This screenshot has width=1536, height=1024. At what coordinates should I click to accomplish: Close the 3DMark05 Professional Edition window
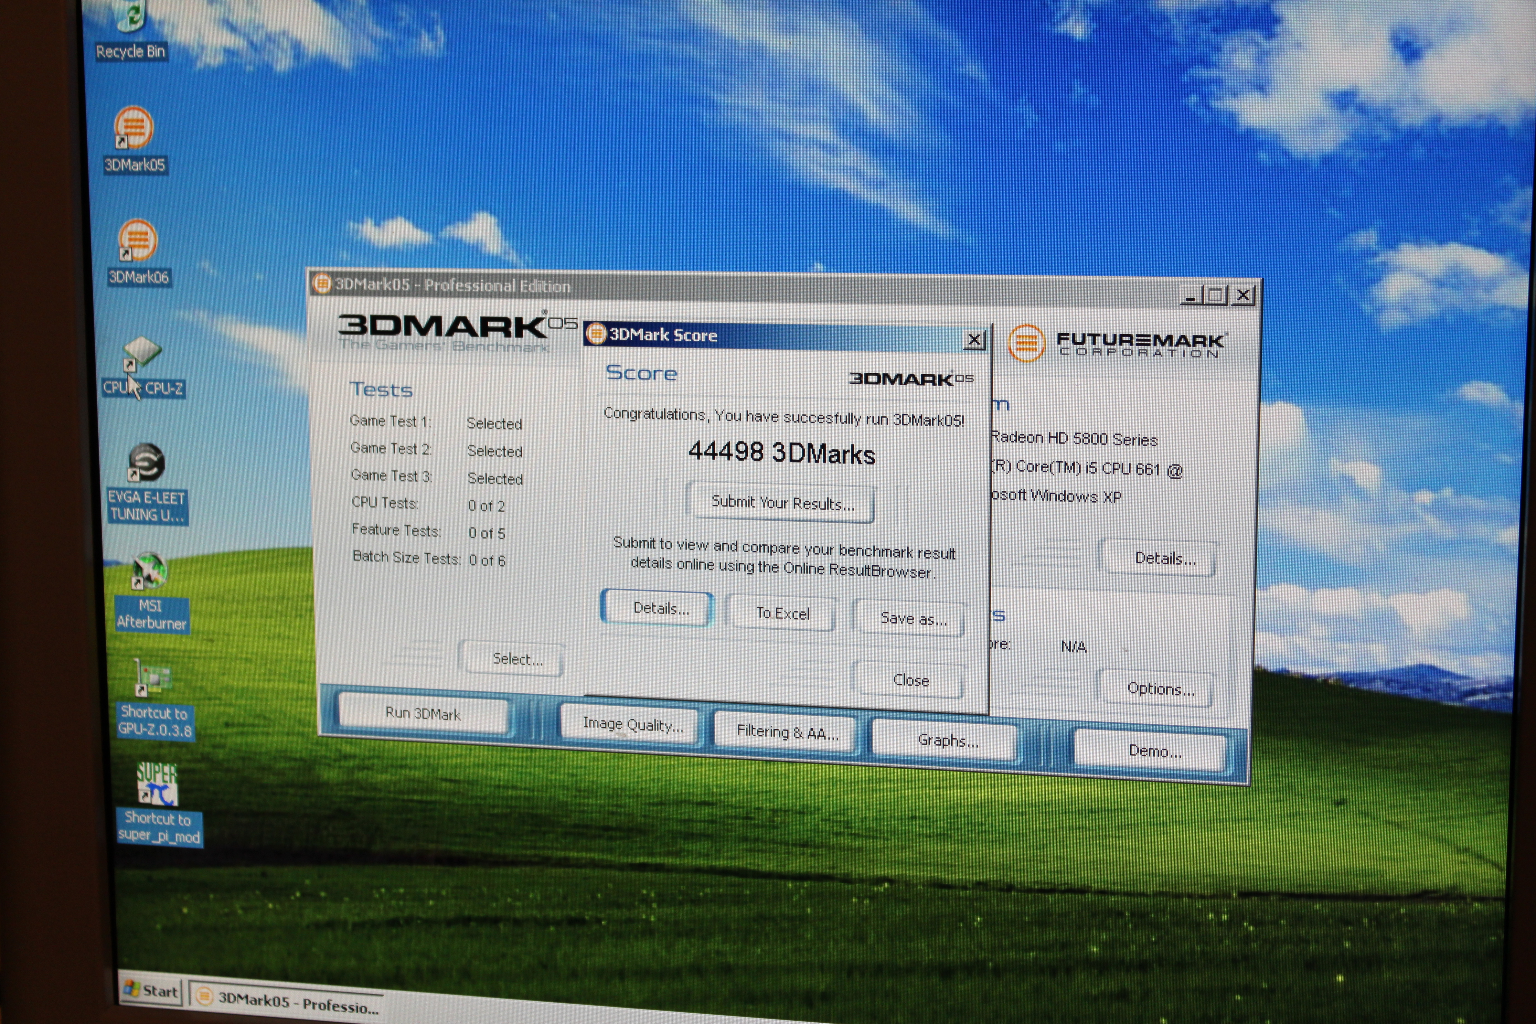click(x=1243, y=296)
